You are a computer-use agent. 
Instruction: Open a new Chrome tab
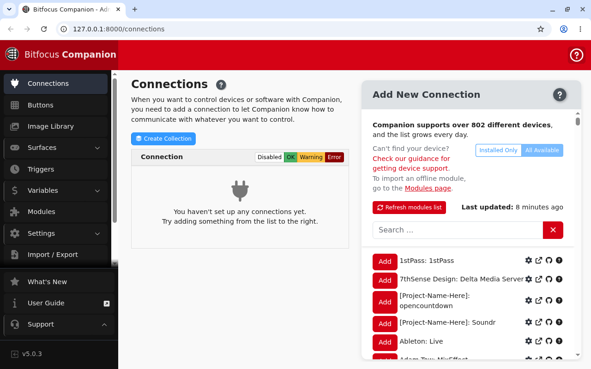point(135,9)
